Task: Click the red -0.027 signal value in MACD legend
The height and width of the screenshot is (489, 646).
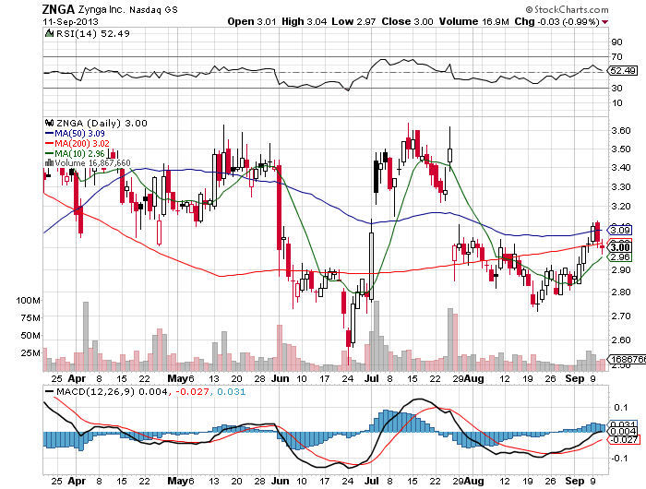Action: [x=192, y=392]
